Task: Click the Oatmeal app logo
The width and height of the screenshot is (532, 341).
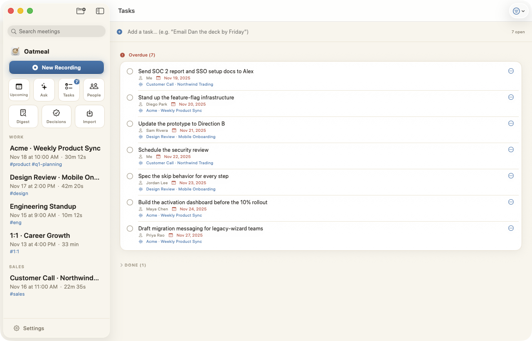Action: point(15,52)
